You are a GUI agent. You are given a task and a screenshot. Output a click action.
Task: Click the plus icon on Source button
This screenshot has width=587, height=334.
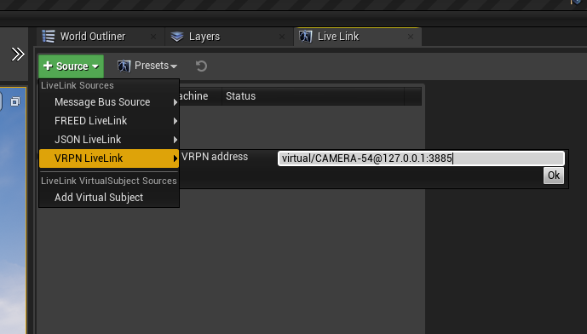coord(48,66)
